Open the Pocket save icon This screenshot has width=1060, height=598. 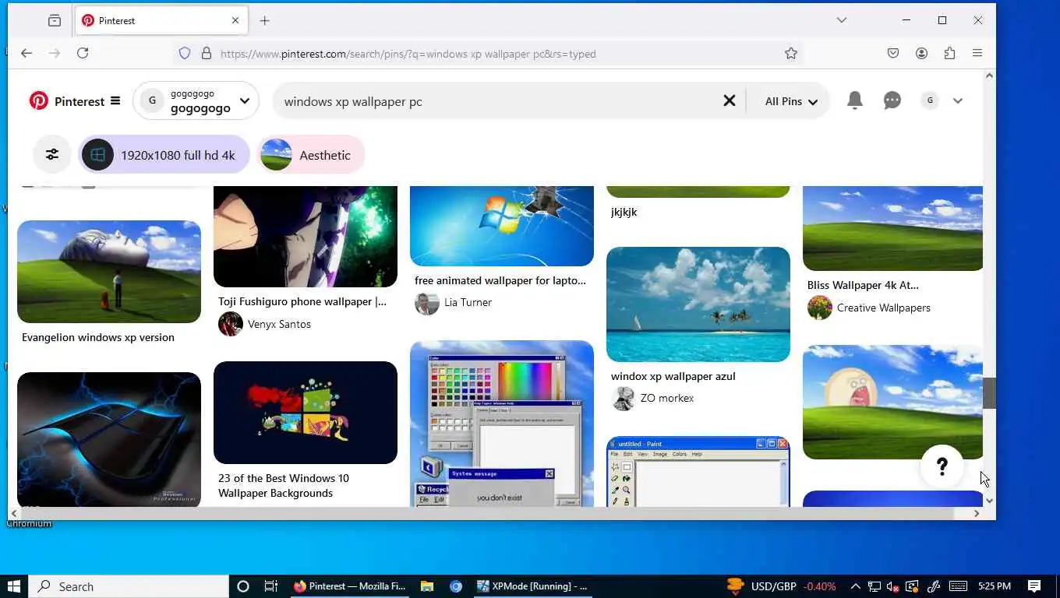tap(893, 53)
